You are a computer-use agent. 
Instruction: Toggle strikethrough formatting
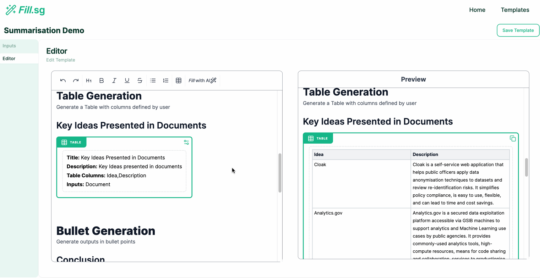point(140,80)
